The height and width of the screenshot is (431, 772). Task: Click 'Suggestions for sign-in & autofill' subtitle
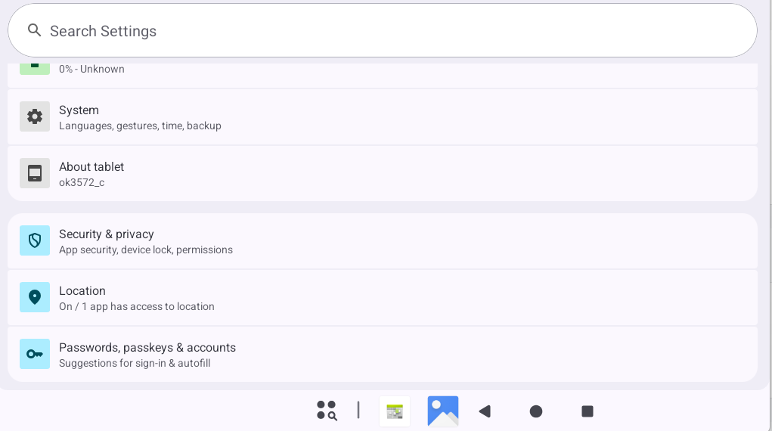135,363
